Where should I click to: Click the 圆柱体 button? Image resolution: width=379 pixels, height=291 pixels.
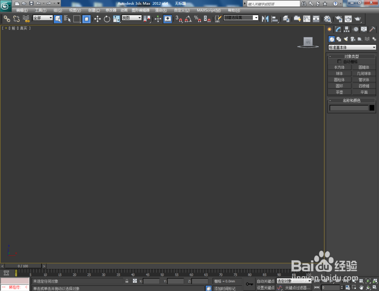339,80
